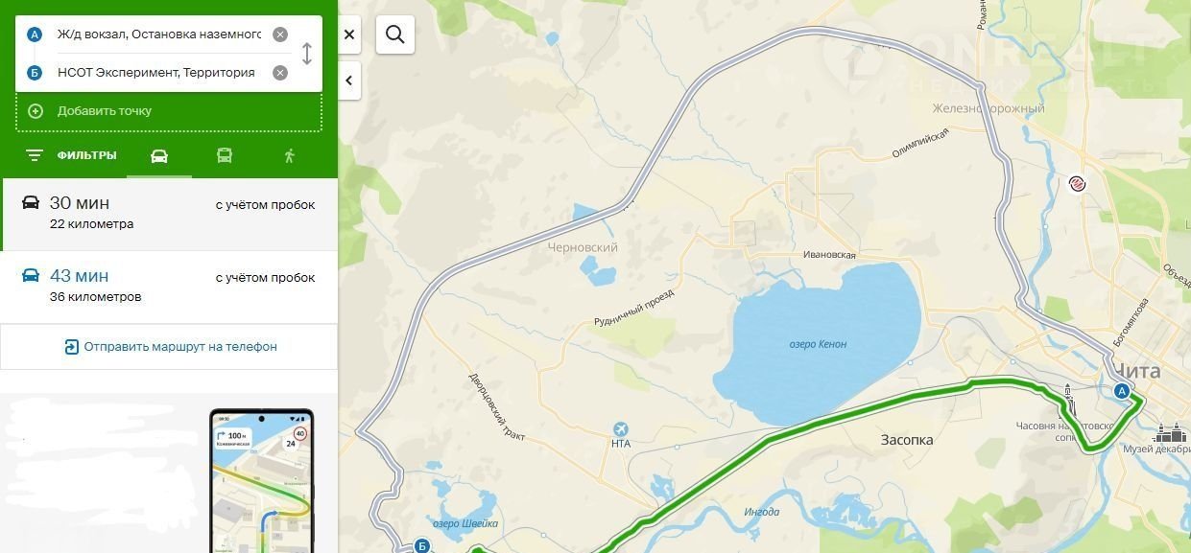Swap start and destination points
Image resolution: width=1191 pixels, height=553 pixels.
pos(307,54)
